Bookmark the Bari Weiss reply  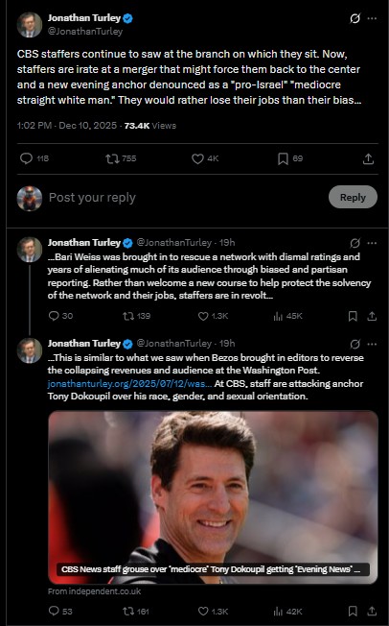point(353,316)
